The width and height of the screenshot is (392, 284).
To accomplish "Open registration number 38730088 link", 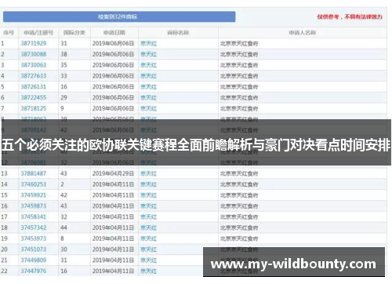I will point(34,54).
